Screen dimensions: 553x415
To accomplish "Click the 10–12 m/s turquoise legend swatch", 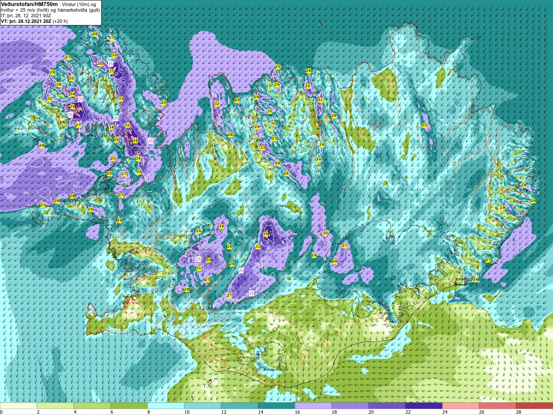I will [x=203, y=406].
